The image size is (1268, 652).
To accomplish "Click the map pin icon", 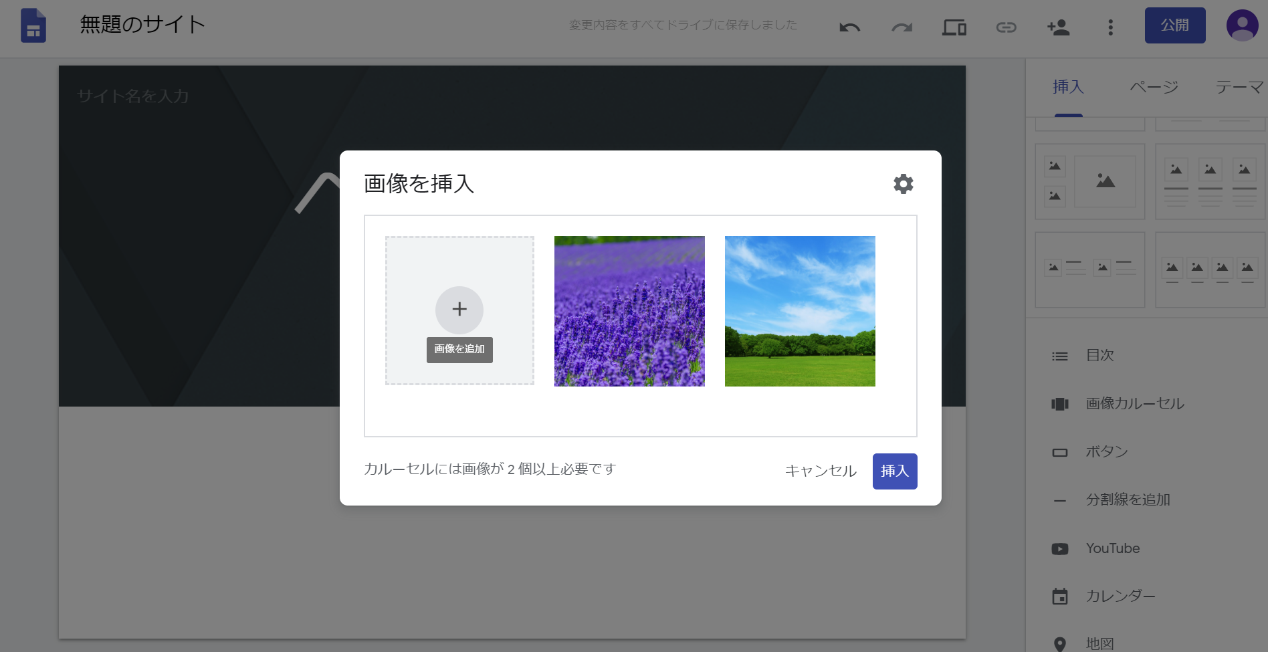I will pyautogui.click(x=1060, y=645).
